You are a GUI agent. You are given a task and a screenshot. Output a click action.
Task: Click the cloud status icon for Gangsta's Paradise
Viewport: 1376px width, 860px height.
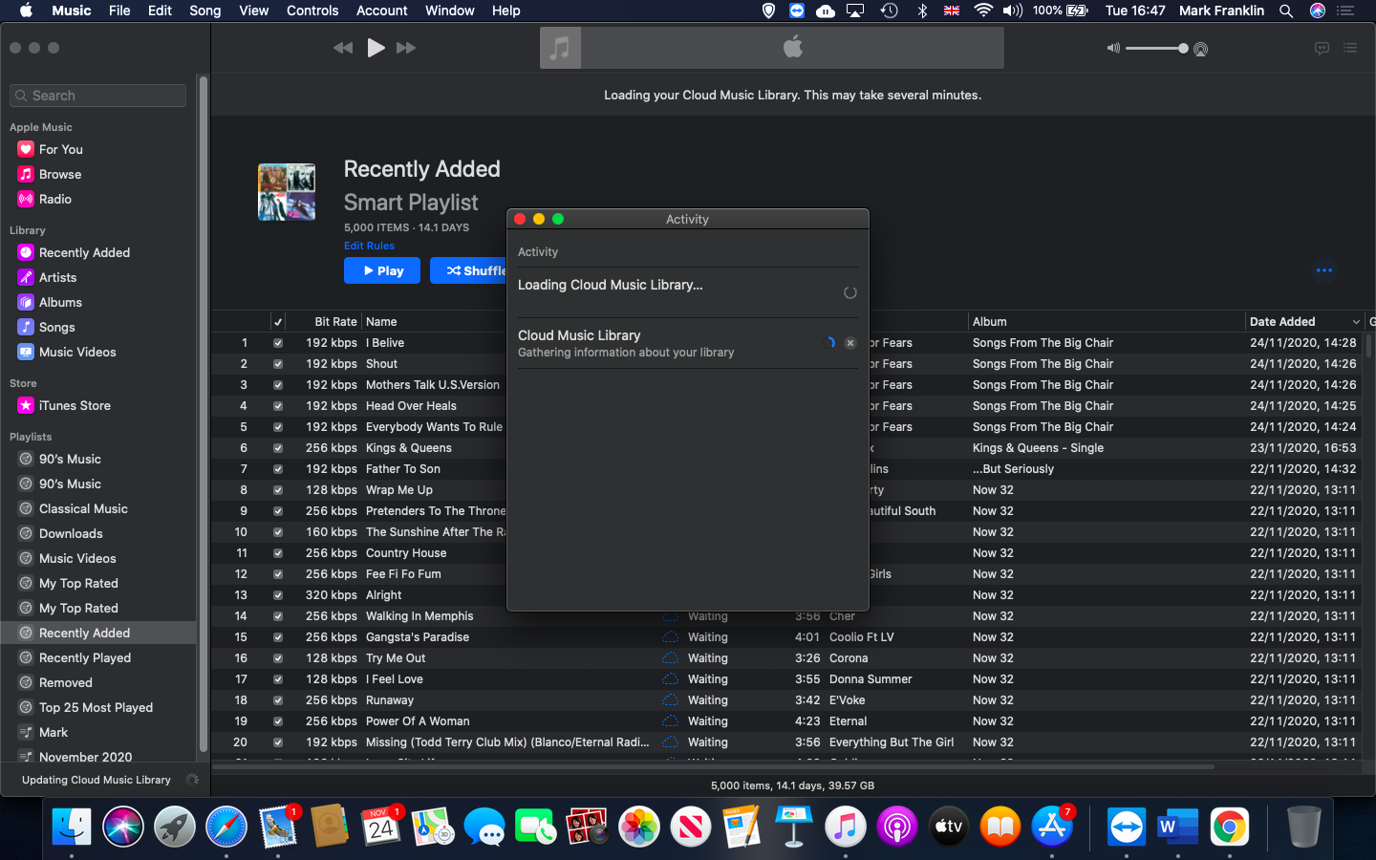coord(670,637)
